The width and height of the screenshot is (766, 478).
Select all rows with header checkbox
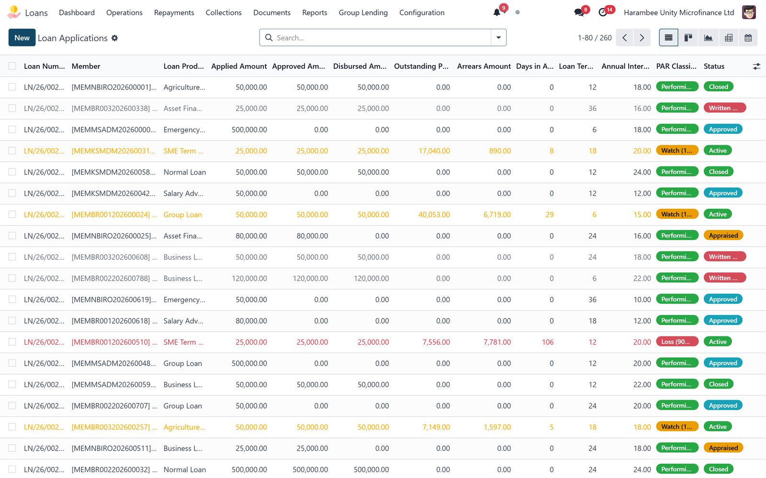(12, 66)
